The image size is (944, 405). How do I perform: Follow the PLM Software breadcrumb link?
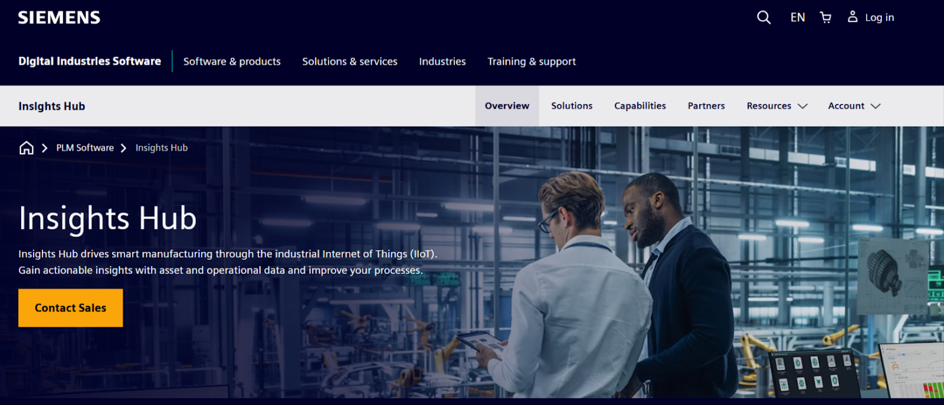tap(85, 148)
